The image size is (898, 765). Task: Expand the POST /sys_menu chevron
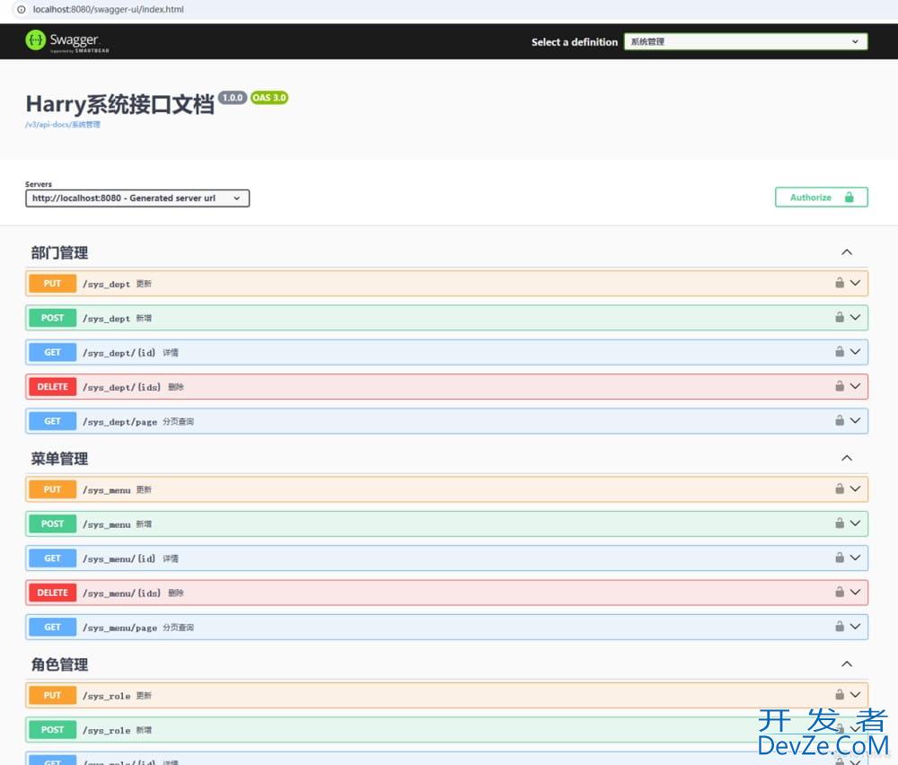coord(855,523)
